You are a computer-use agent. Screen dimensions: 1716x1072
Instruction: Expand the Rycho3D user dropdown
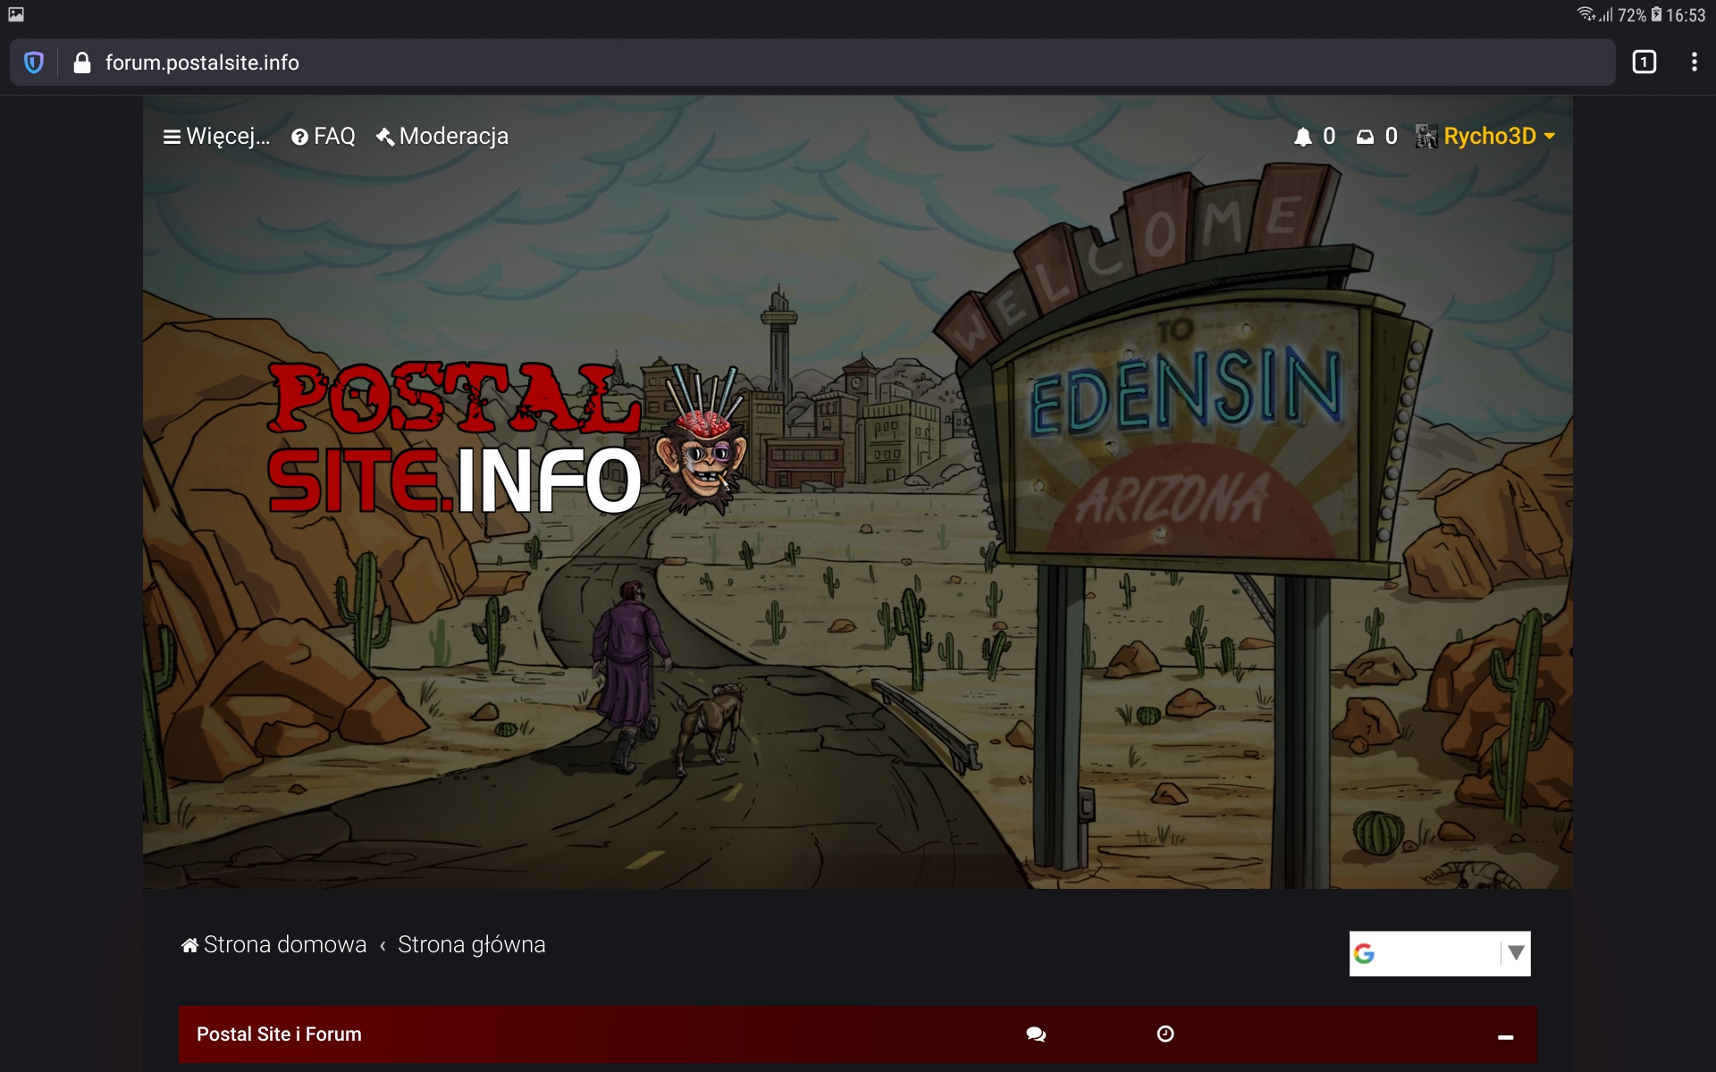click(x=1499, y=137)
